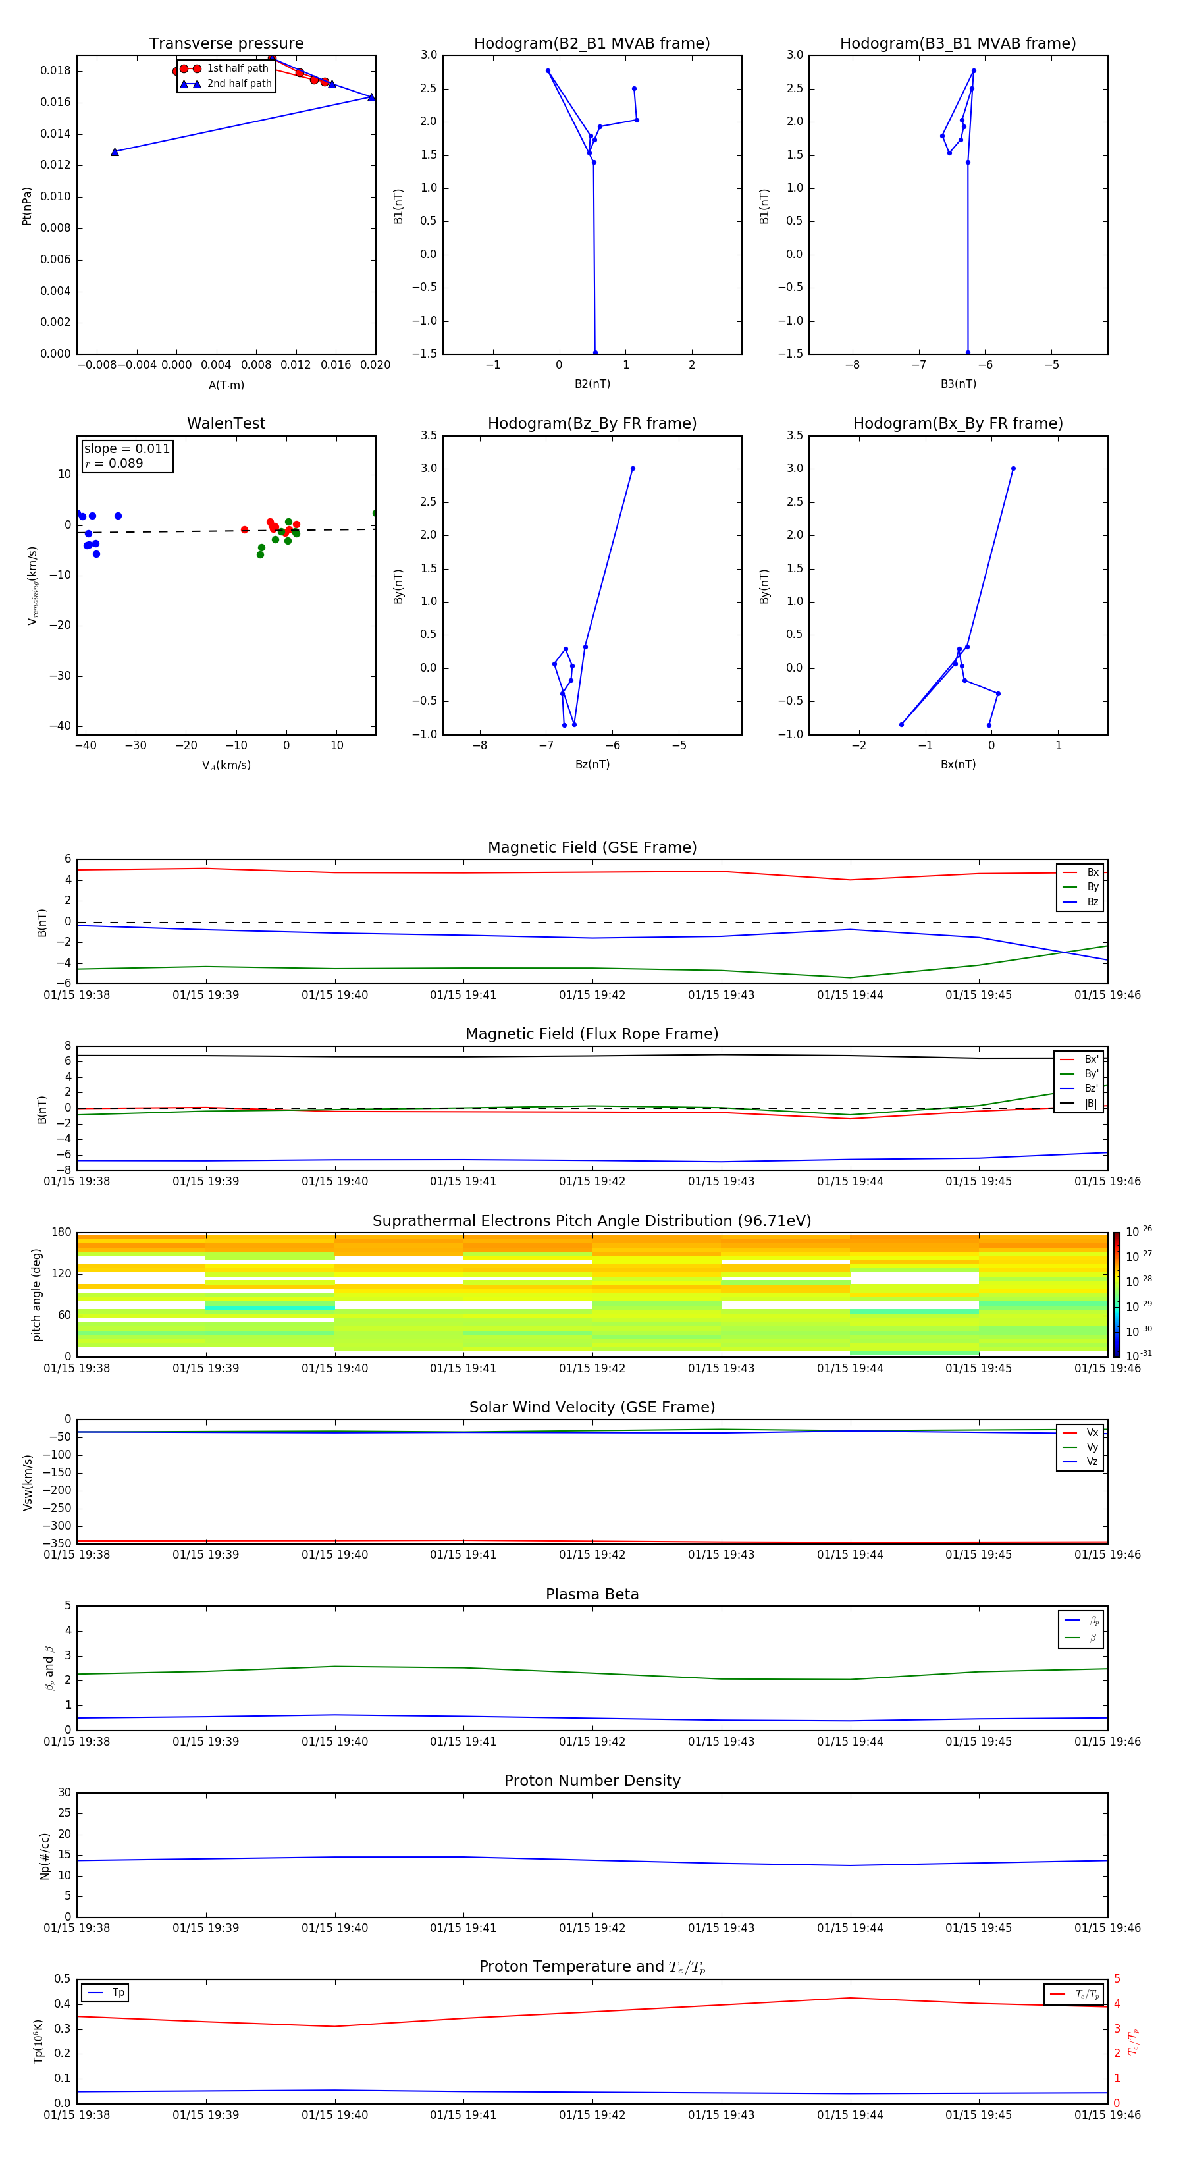
Task: Select the By legend entry in GSE magnetic field
Action: click(1080, 886)
